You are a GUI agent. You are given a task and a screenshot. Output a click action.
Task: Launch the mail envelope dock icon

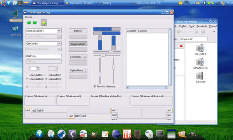pyautogui.click(x=51, y=134)
